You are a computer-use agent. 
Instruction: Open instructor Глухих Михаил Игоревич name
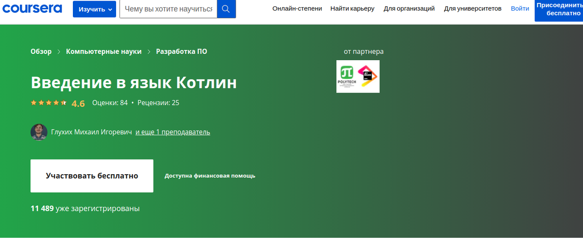pyautogui.click(x=91, y=132)
